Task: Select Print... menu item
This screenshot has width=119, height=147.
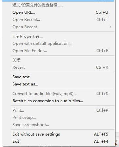Action: [x=58, y=110]
